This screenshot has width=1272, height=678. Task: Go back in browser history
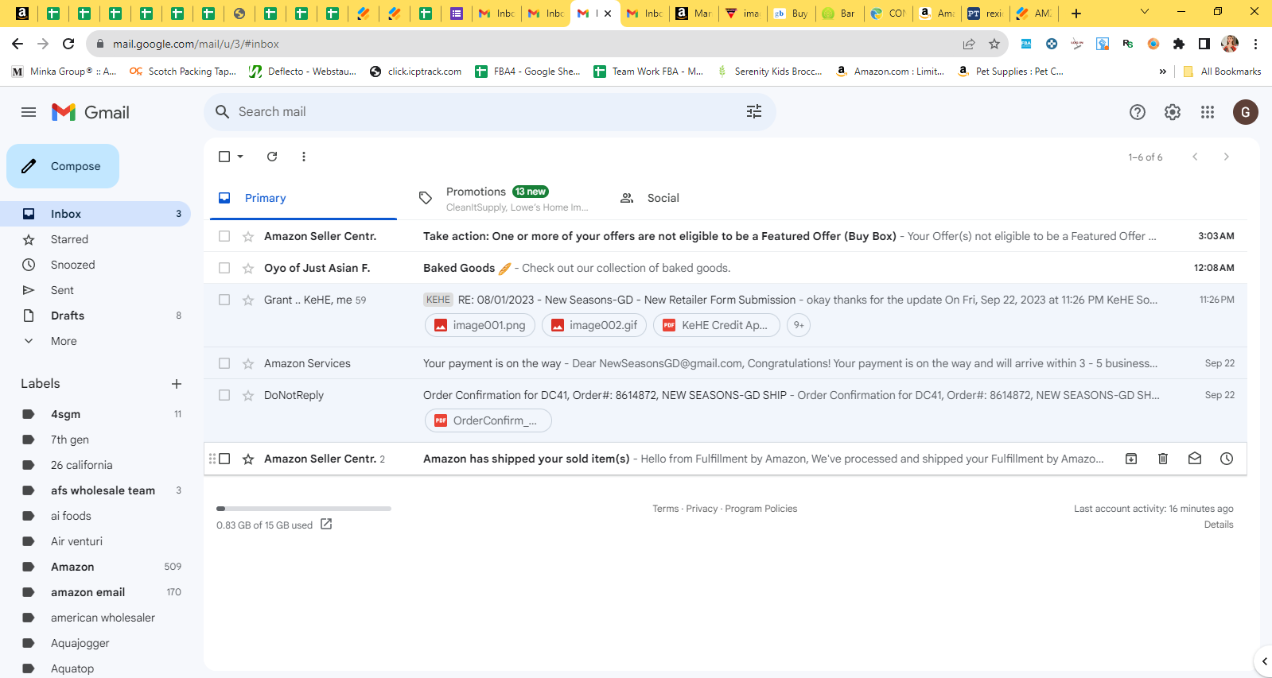click(x=18, y=44)
